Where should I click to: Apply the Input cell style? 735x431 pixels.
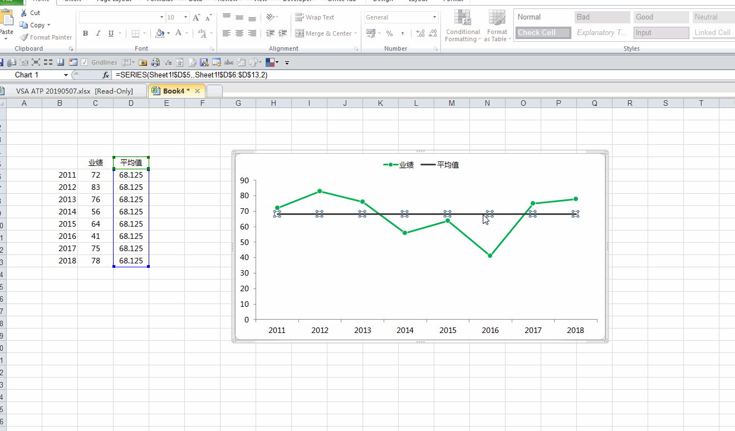[661, 33]
